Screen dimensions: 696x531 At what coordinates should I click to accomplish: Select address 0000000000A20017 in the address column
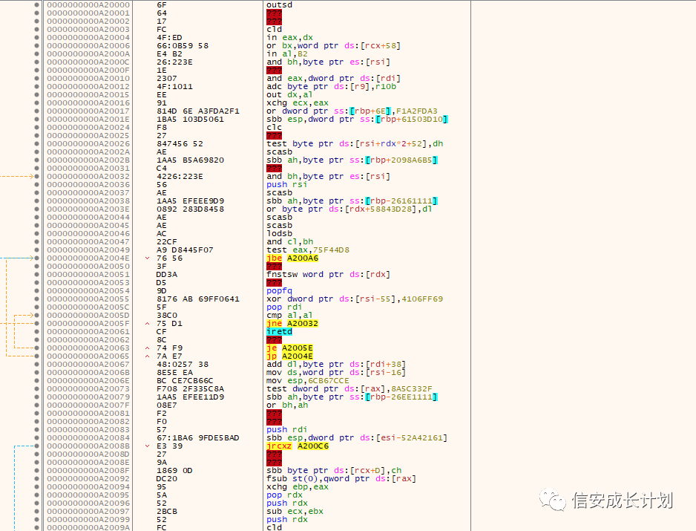tap(88, 111)
